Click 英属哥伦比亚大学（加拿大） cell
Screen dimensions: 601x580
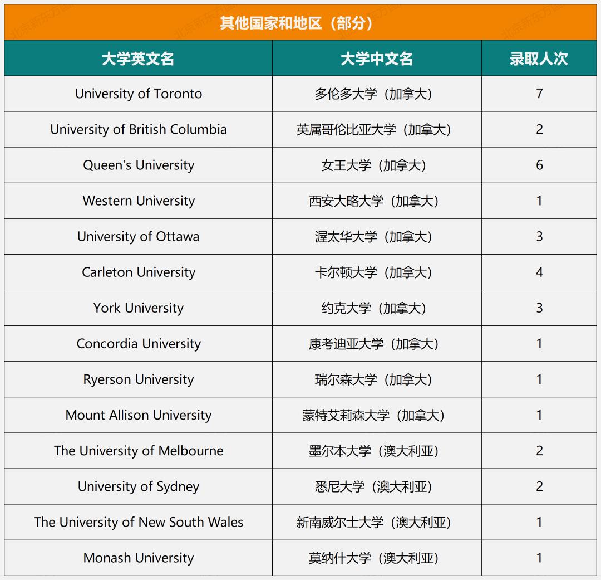click(x=377, y=129)
